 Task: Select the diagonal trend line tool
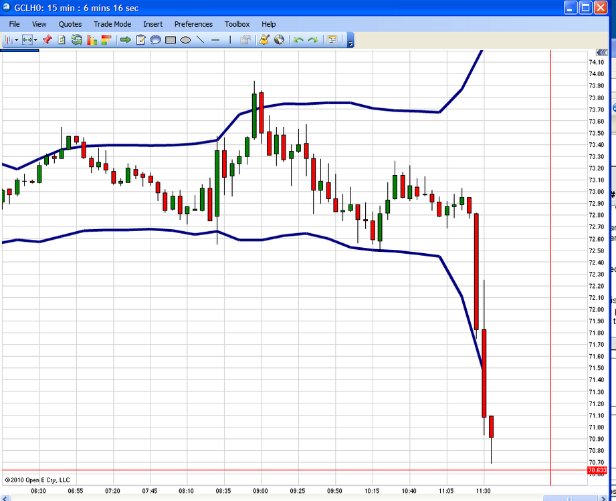201,39
